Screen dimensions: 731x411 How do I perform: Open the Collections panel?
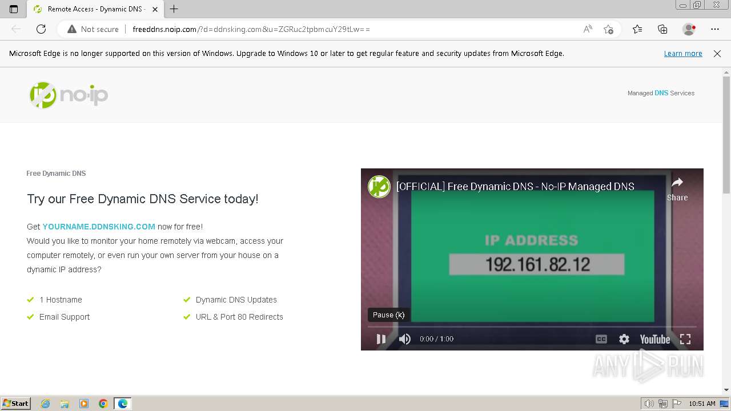662,29
